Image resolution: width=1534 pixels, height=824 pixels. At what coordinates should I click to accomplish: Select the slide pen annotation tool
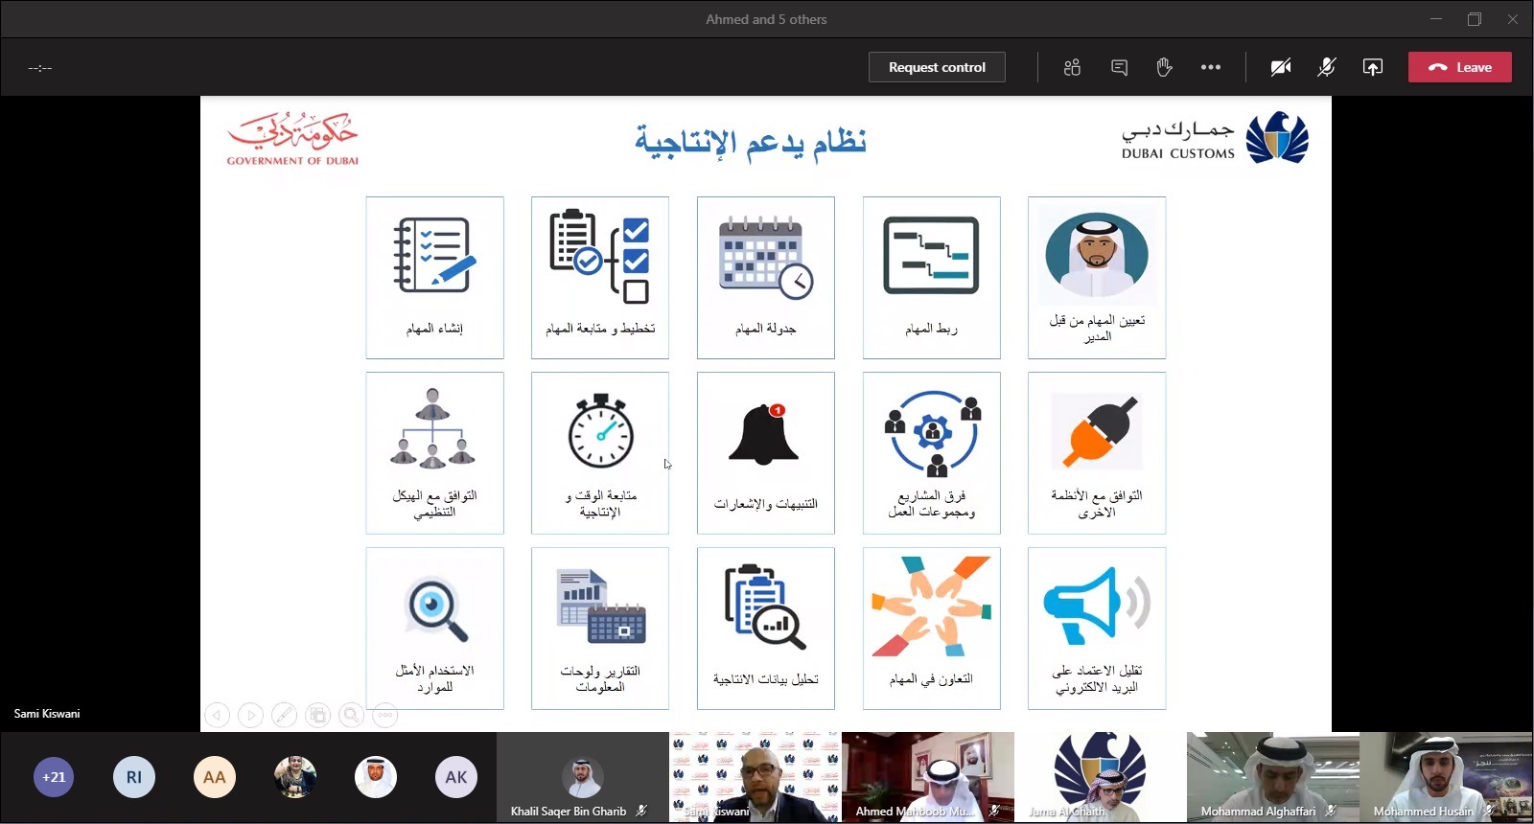tap(284, 715)
